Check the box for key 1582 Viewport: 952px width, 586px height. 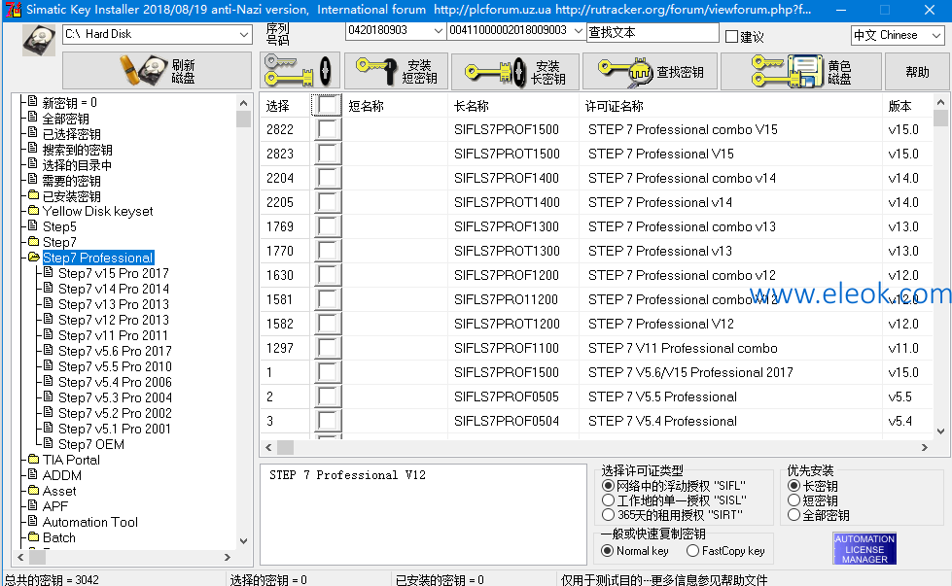(328, 324)
